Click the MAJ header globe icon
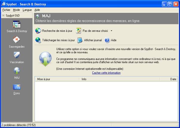Screen dimensions: 180x128 click(x=38, y=16)
